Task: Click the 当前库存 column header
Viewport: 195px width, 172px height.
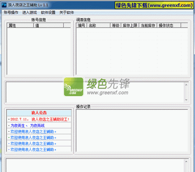Action: tap(148, 26)
